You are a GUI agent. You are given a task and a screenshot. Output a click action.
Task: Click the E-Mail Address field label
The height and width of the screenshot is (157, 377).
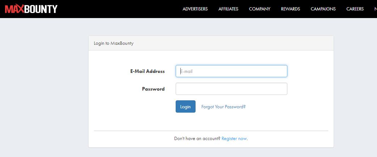[147, 71]
